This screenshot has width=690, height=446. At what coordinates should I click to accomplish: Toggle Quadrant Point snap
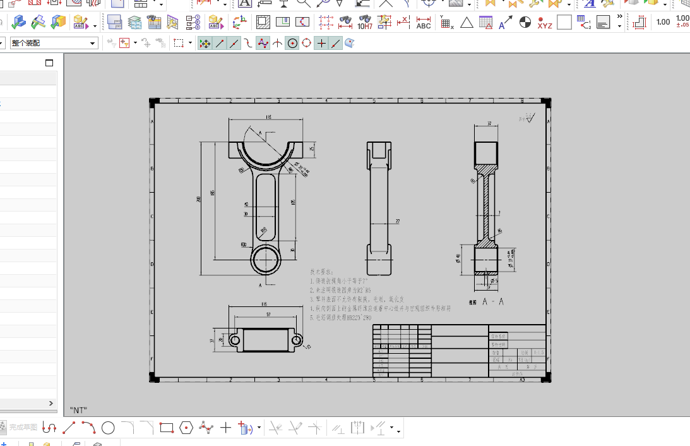pos(307,43)
